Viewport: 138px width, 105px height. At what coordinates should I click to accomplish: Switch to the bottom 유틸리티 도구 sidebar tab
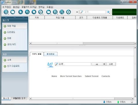(x=19, y=98)
